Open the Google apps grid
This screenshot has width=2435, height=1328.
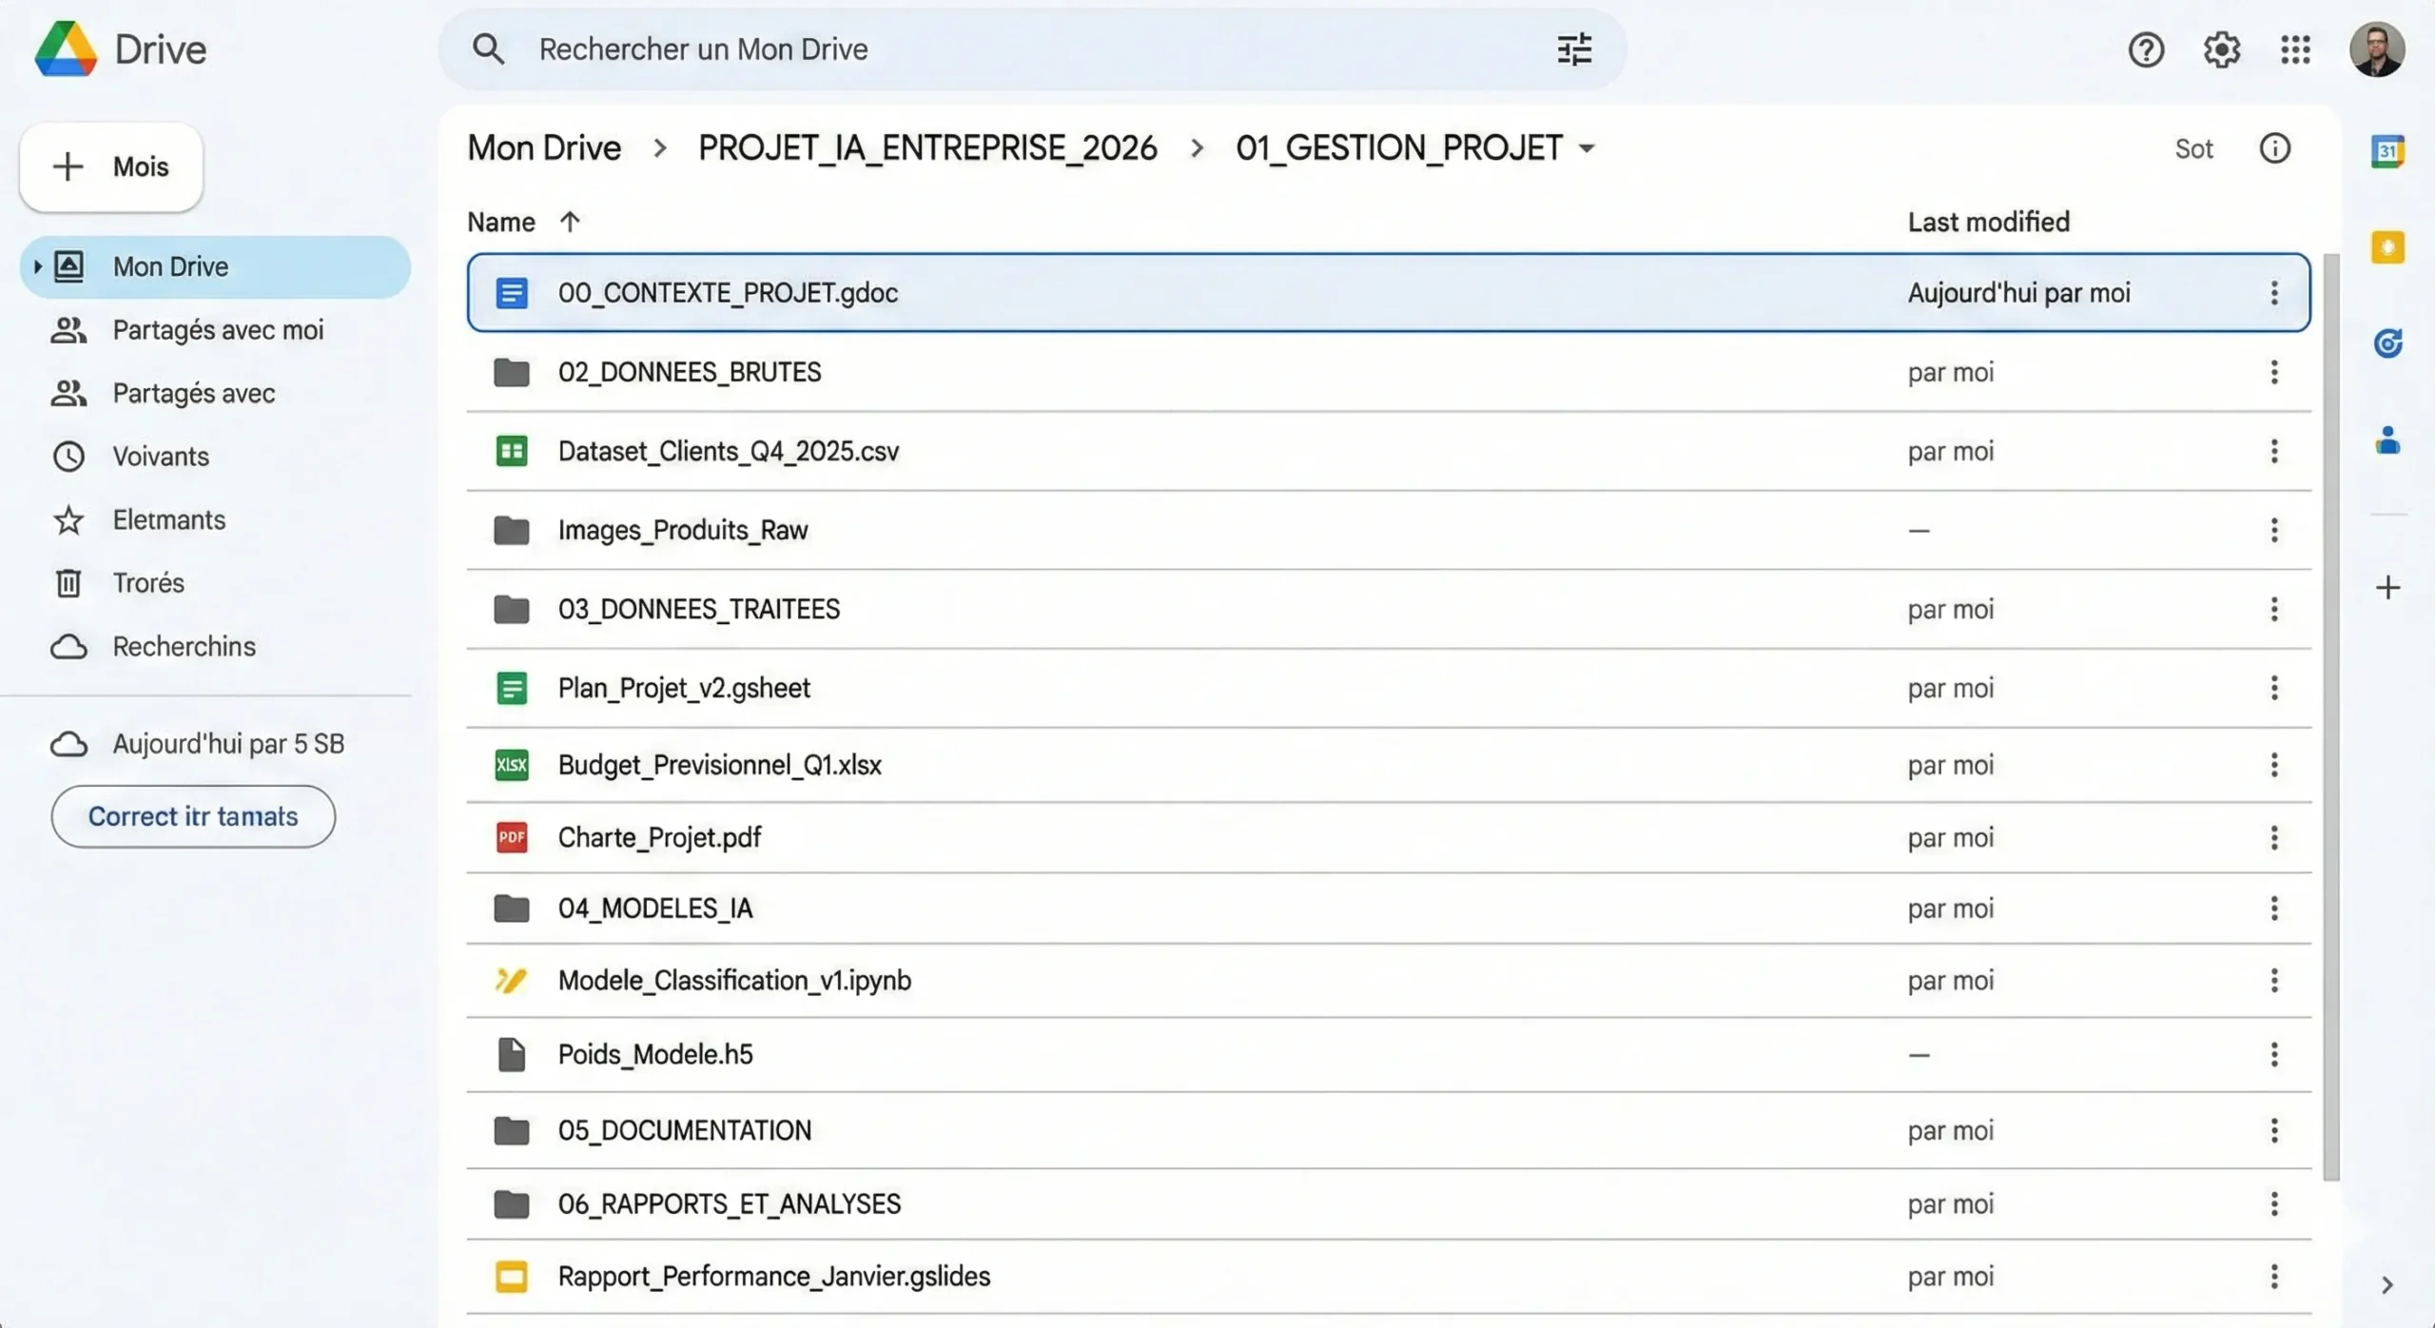pos(2295,49)
